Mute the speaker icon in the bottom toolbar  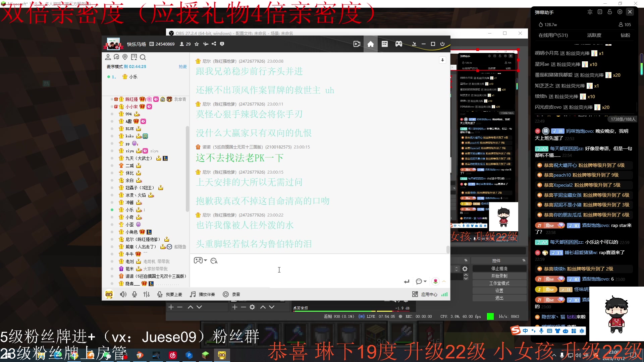pyautogui.click(x=123, y=294)
